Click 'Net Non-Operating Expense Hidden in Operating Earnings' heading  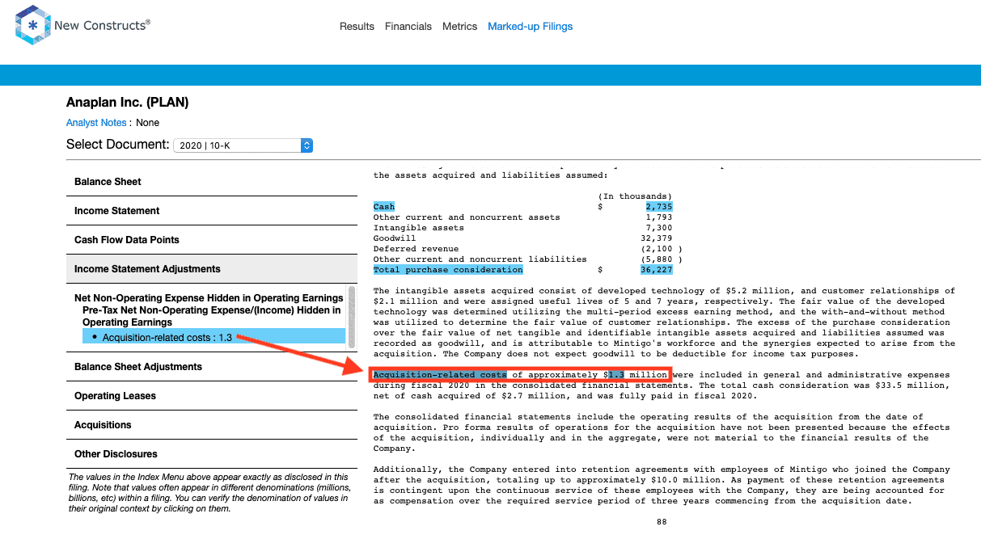click(209, 298)
